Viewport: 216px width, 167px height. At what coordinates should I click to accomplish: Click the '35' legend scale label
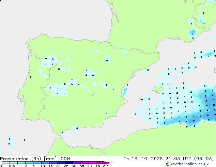(x=82, y=166)
